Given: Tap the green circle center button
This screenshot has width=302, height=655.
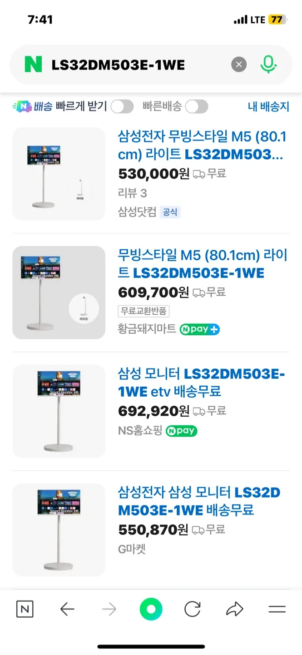Looking at the screenshot, I should click(151, 609).
